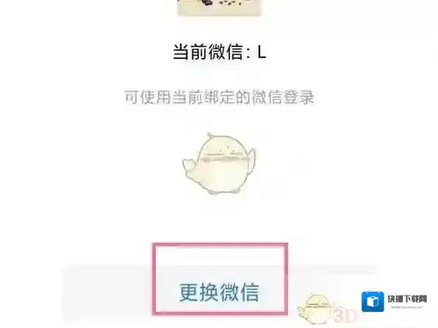This screenshot has height=328, width=438.
Task: Open the WeChat avatar thumbnail at top
Action: point(220,7)
